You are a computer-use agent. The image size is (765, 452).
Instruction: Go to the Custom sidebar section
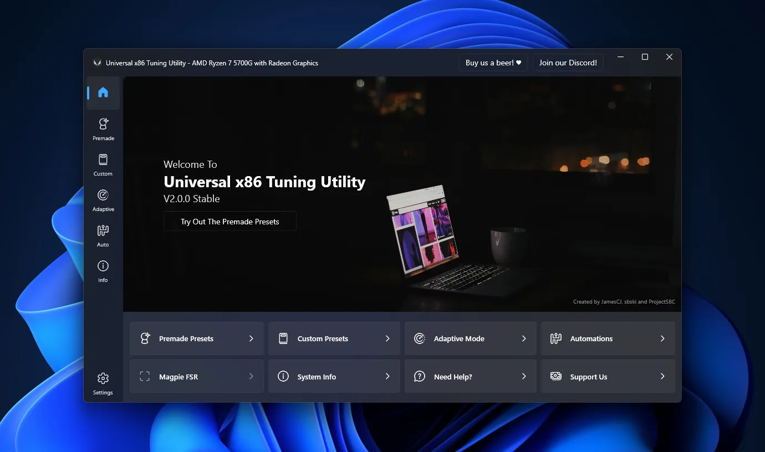point(103,165)
